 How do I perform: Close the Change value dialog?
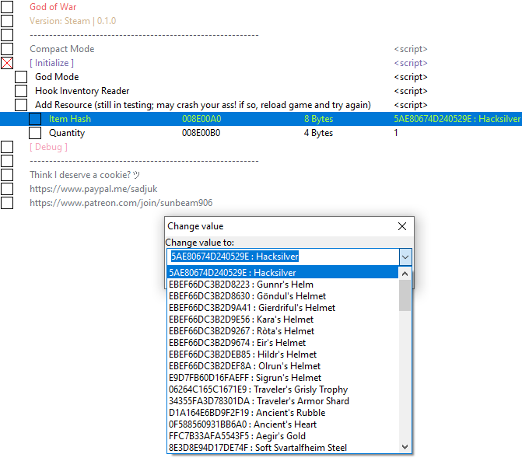pyautogui.click(x=402, y=226)
